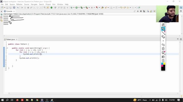Open the Navigate menu
183x102 pixels.
tap(34, 4)
